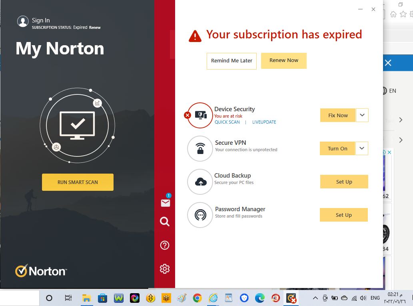The width and height of the screenshot is (413, 306).
Task: Click the computer checkmark status graphic
Action: click(77, 126)
